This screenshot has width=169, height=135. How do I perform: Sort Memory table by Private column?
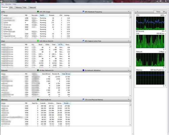point(67,103)
